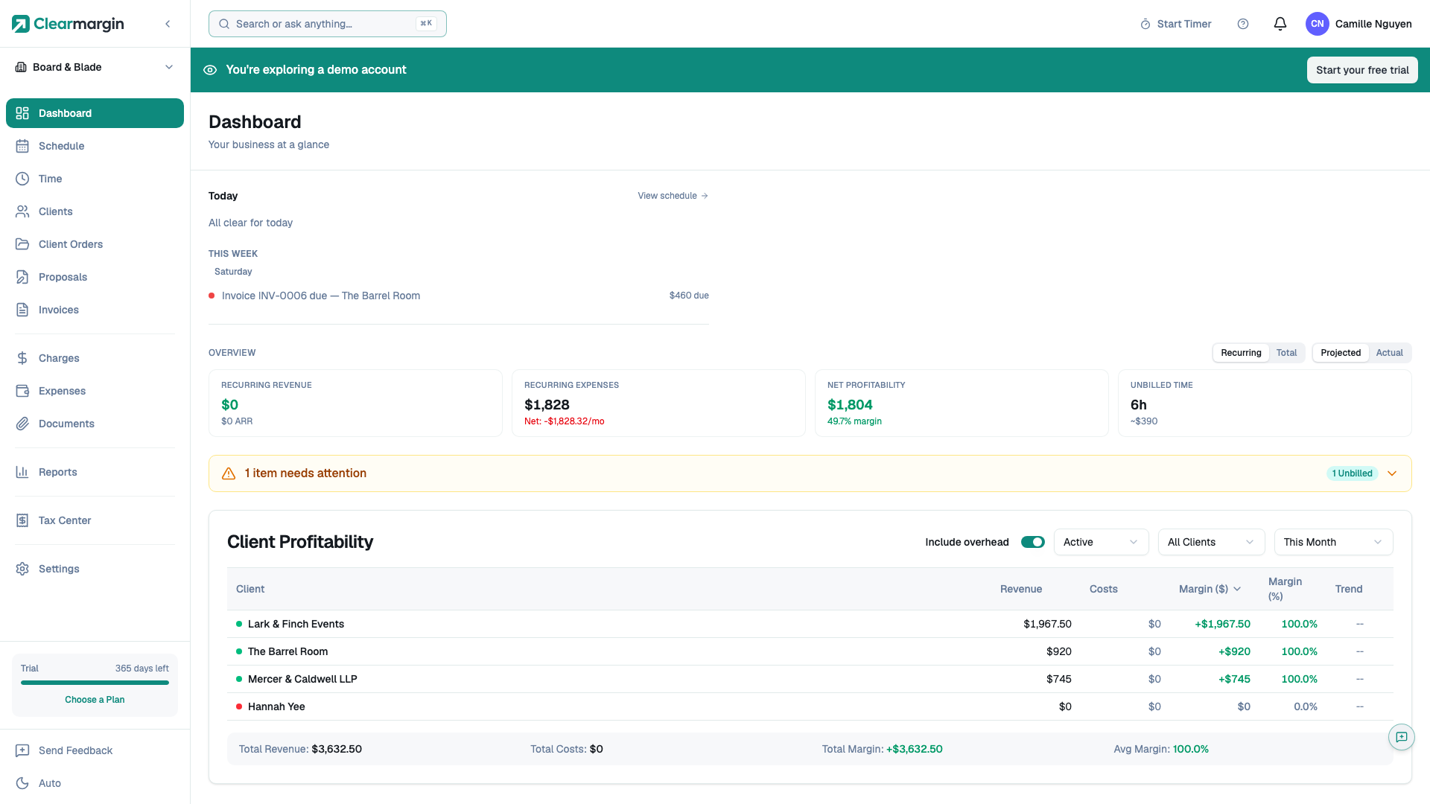Open the floating chat feedback icon

1401,737
